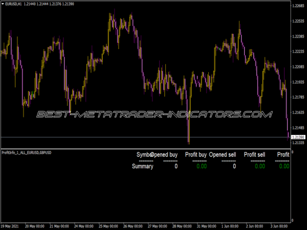The height and width of the screenshot is (230, 307).
Task: Click the 19 May 2021 date label
Action: pos(12,225)
